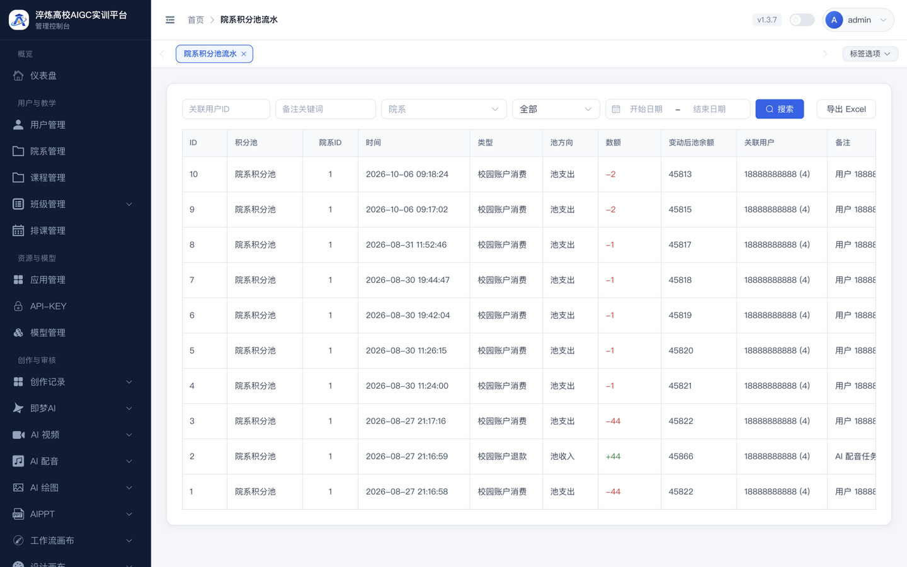907x567 pixels.
Task: Click the platform logo icon
Action: [19, 20]
